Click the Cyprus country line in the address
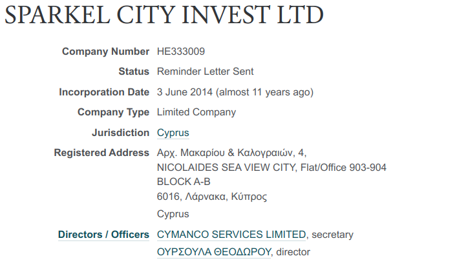The width and height of the screenshot is (457, 274). pyautogui.click(x=173, y=214)
